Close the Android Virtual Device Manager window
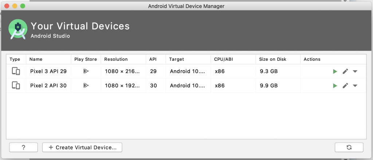Screen dimensions: 373x160 (7, 6)
